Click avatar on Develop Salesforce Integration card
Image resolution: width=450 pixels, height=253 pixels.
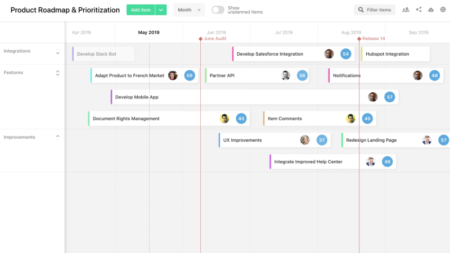tap(329, 54)
